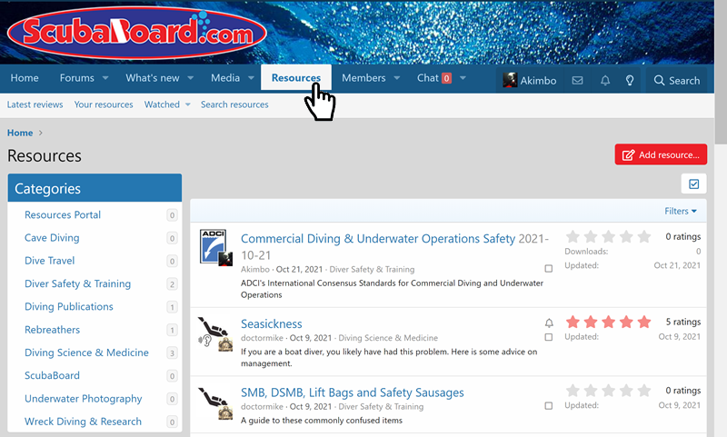Screen dimensions: 727x437
Task: Open the Watched dropdown arrow
Action: (188, 104)
